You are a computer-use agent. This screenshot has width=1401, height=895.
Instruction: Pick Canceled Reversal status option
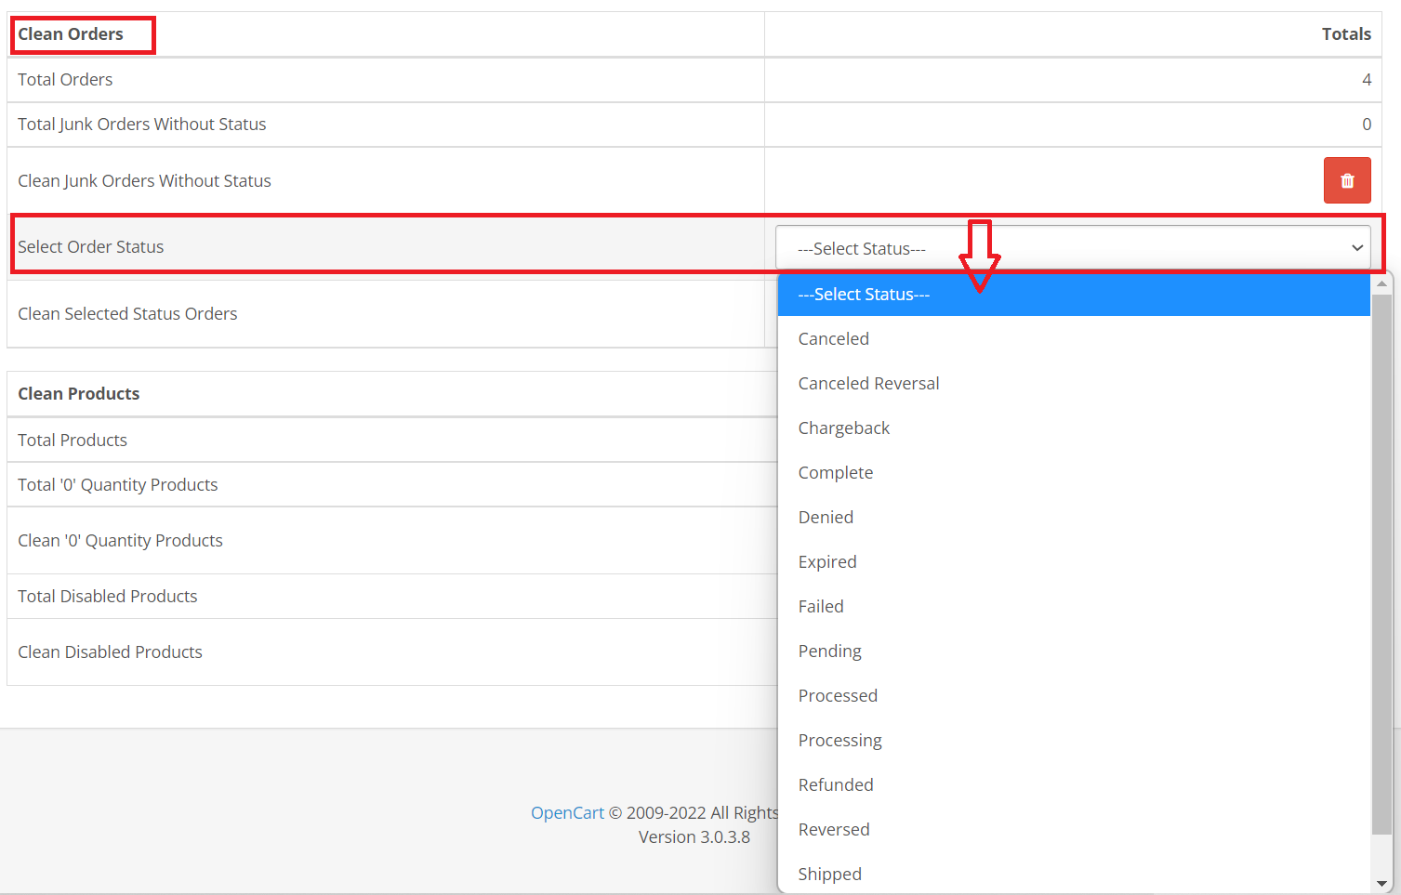868,384
